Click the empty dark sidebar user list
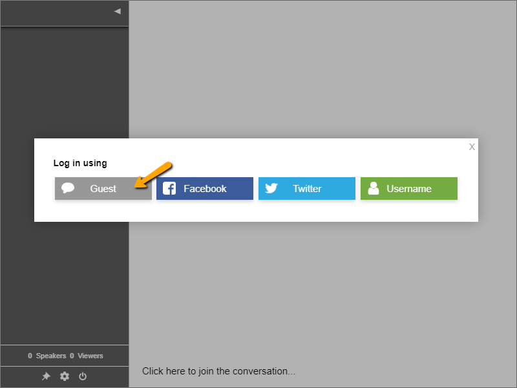517x388 pixels. [65, 84]
